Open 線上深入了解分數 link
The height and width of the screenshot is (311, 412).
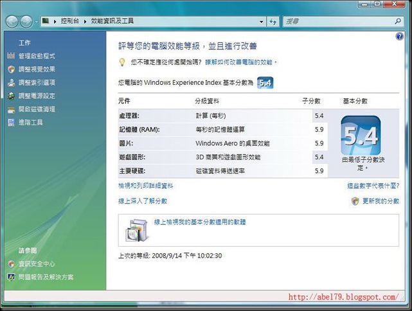pyautogui.click(x=143, y=201)
